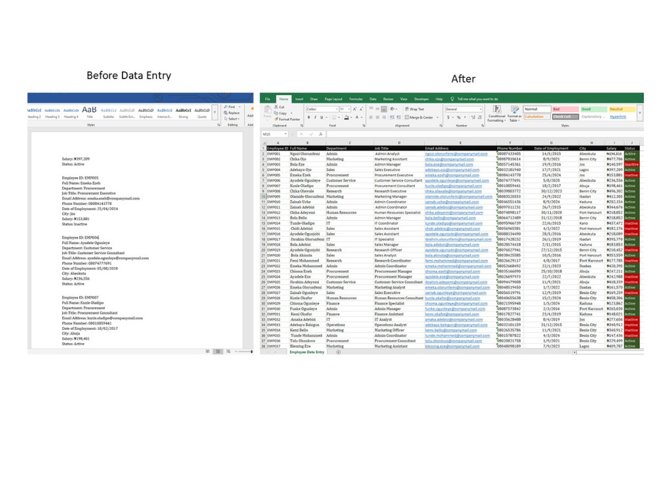This screenshot has height=491, width=655.
Task: Switch to Page Layout tab
Action: coord(333,99)
